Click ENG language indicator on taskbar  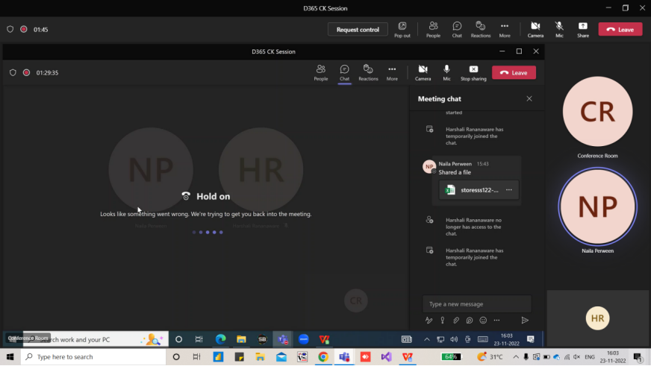(x=590, y=357)
